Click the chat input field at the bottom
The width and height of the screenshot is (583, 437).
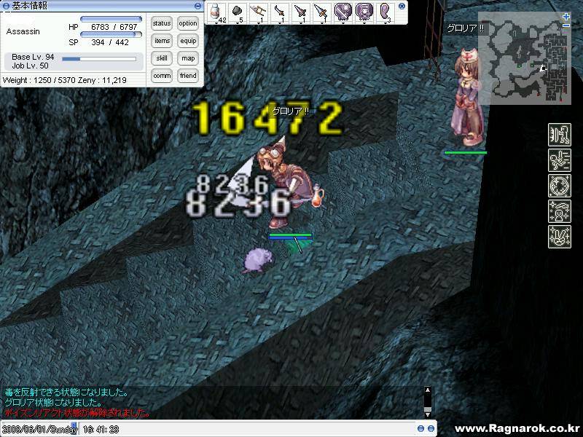pos(246,429)
